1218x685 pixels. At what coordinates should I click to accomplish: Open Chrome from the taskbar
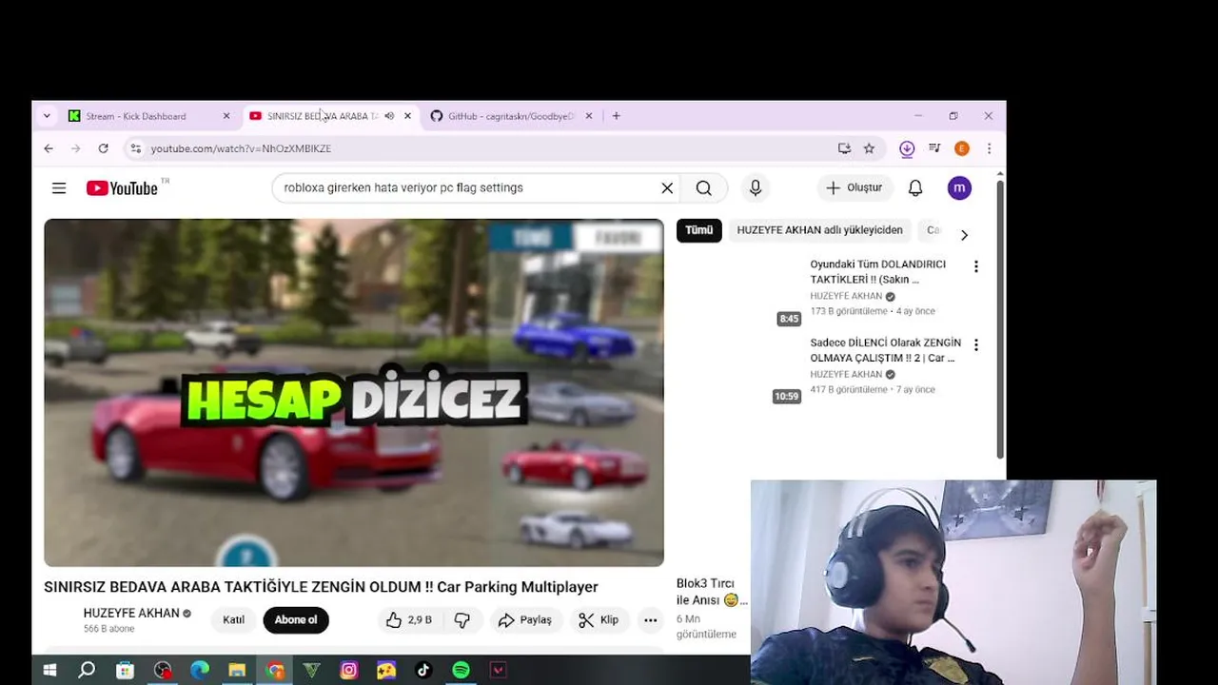click(x=274, y=671)
